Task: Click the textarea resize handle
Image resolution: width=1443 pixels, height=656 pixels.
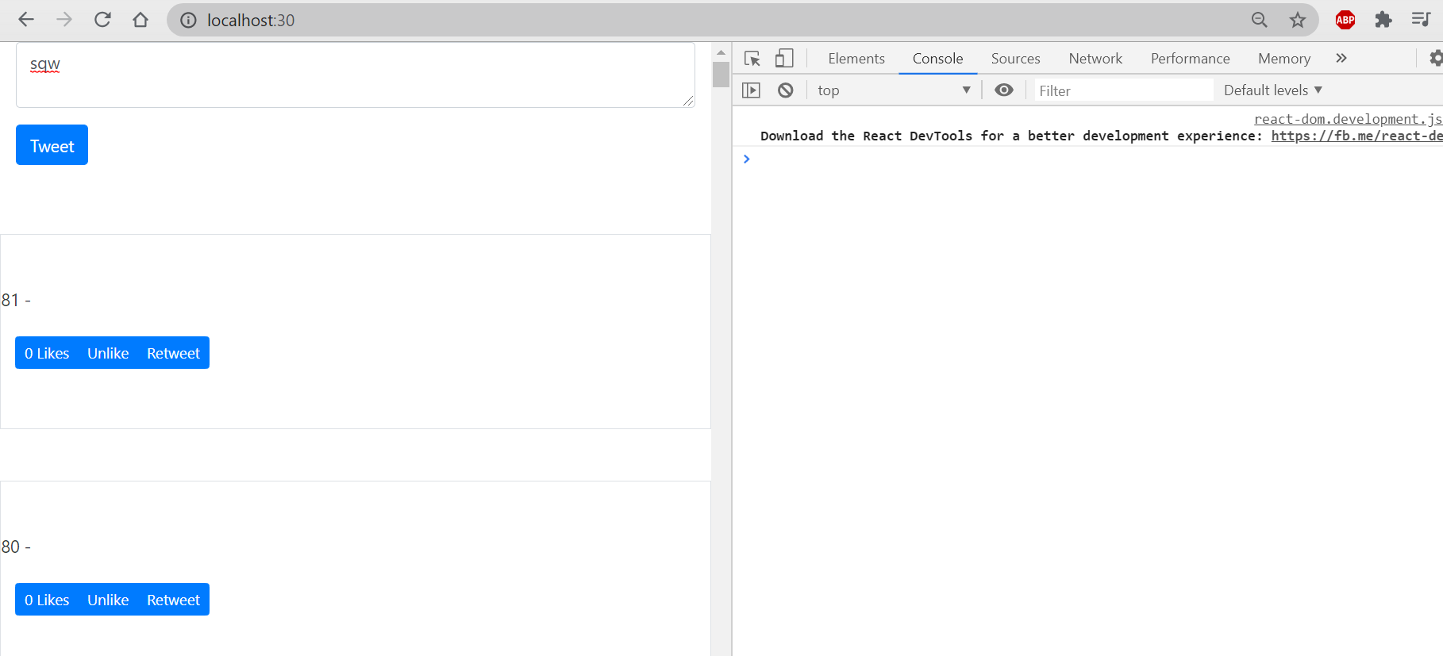Action: click(x=688, y=101)
